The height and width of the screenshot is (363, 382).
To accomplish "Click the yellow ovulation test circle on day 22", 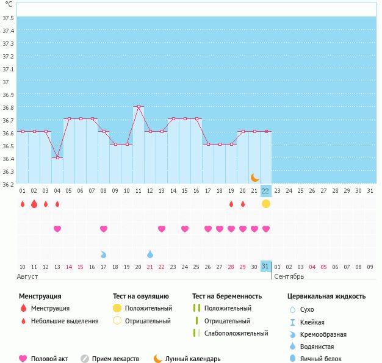I will pos(265,204).
